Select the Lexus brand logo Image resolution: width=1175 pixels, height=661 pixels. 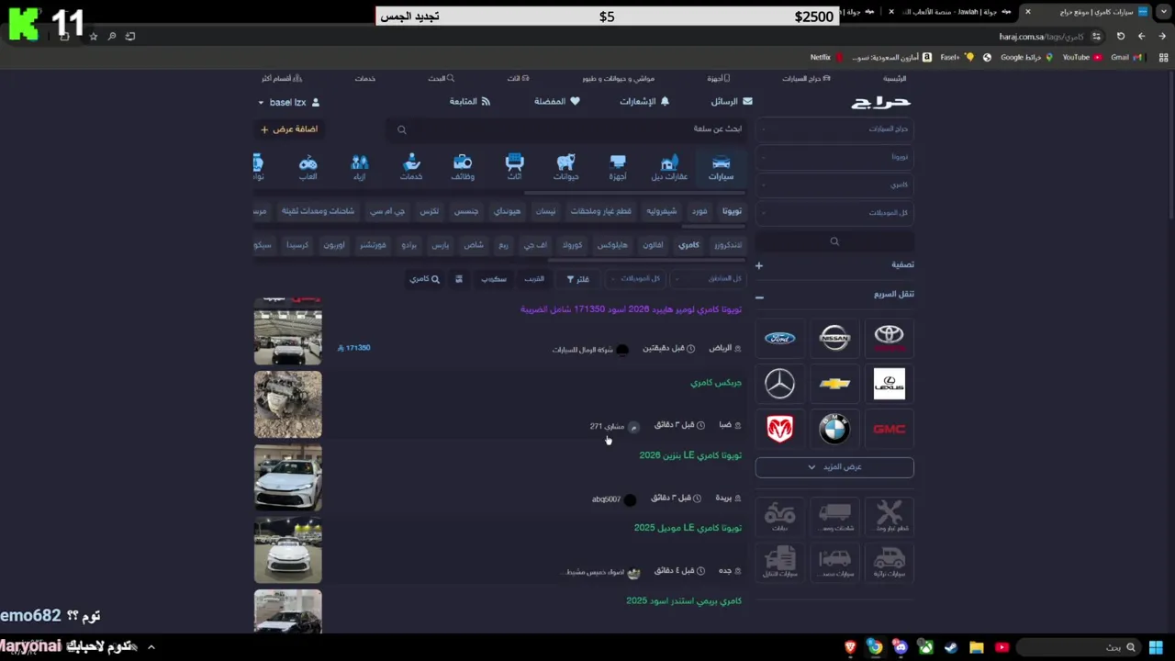pyautogui.click(x=889, y=383)
